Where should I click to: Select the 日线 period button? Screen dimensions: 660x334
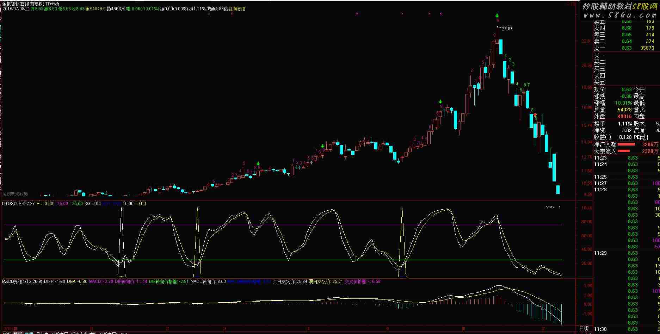(x=584, y=329)
